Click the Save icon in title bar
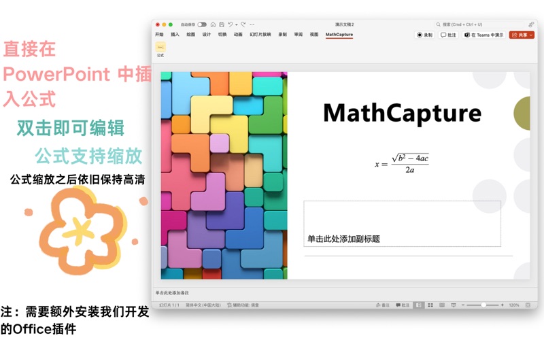The height and width of the screenshot is (340, 544). click(221, 24)
